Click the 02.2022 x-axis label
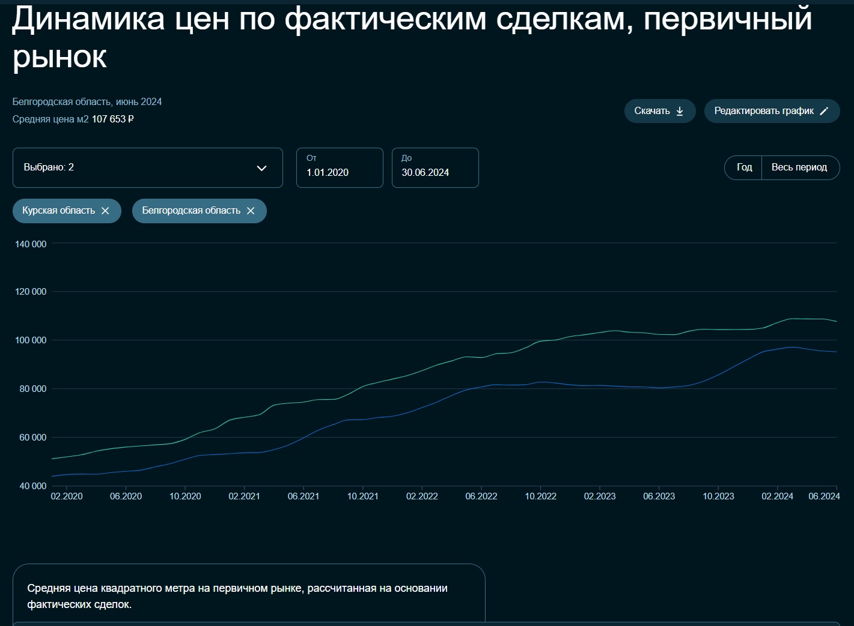This screenshot has width=854, height=626. [422, 496]
